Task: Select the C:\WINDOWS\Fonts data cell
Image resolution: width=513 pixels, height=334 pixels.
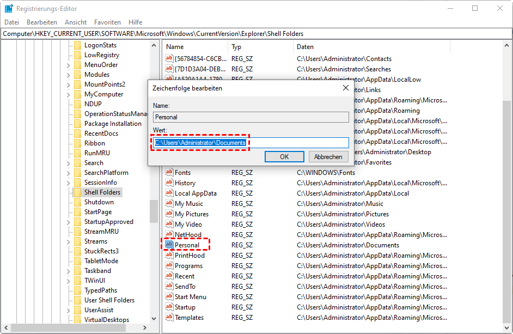Action: click(326, 173)
